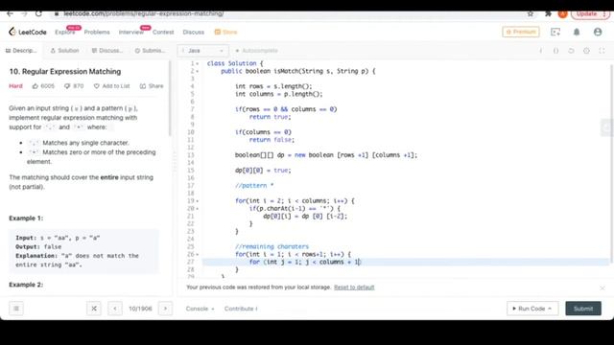Click the curly braces format icon
Viewport: 614px width, 345px height.
[x=556, y=51]
